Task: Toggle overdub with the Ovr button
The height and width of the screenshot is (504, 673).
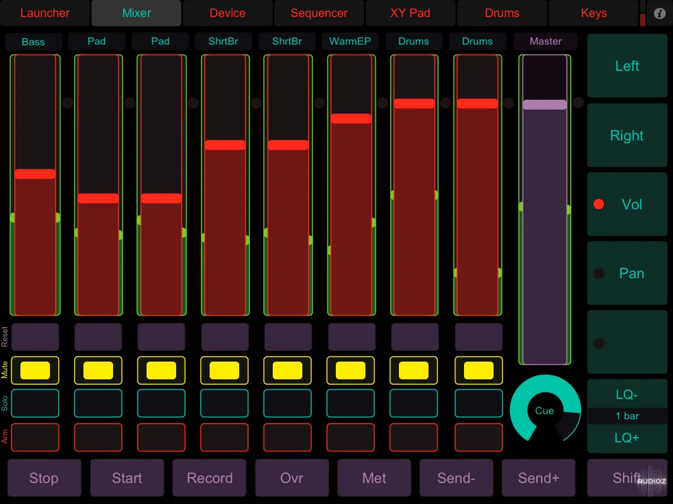Action: [x=292, y=478]
